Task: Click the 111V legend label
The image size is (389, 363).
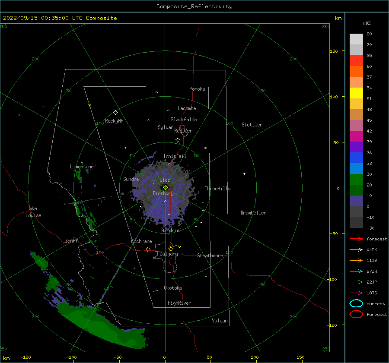Action: [372, 260]
